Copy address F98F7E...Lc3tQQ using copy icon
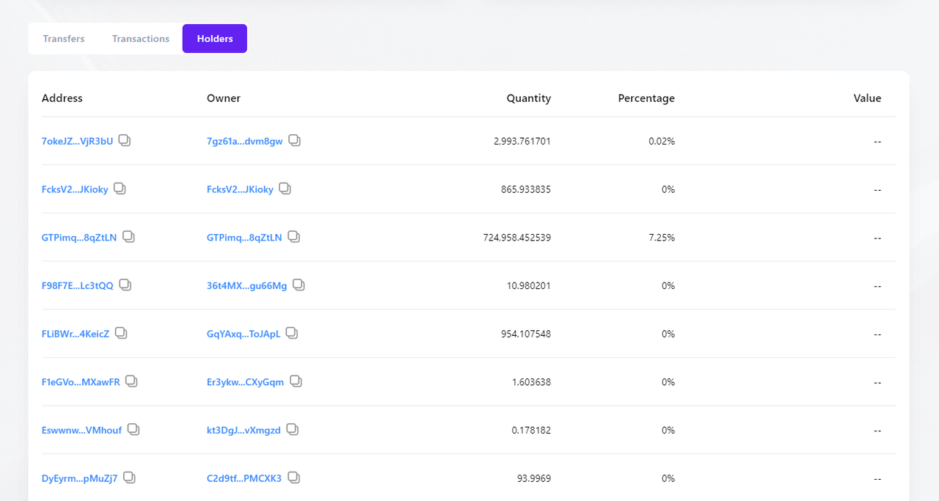The width and height of the screenshot is (939, 501). (x=125, y=285)
